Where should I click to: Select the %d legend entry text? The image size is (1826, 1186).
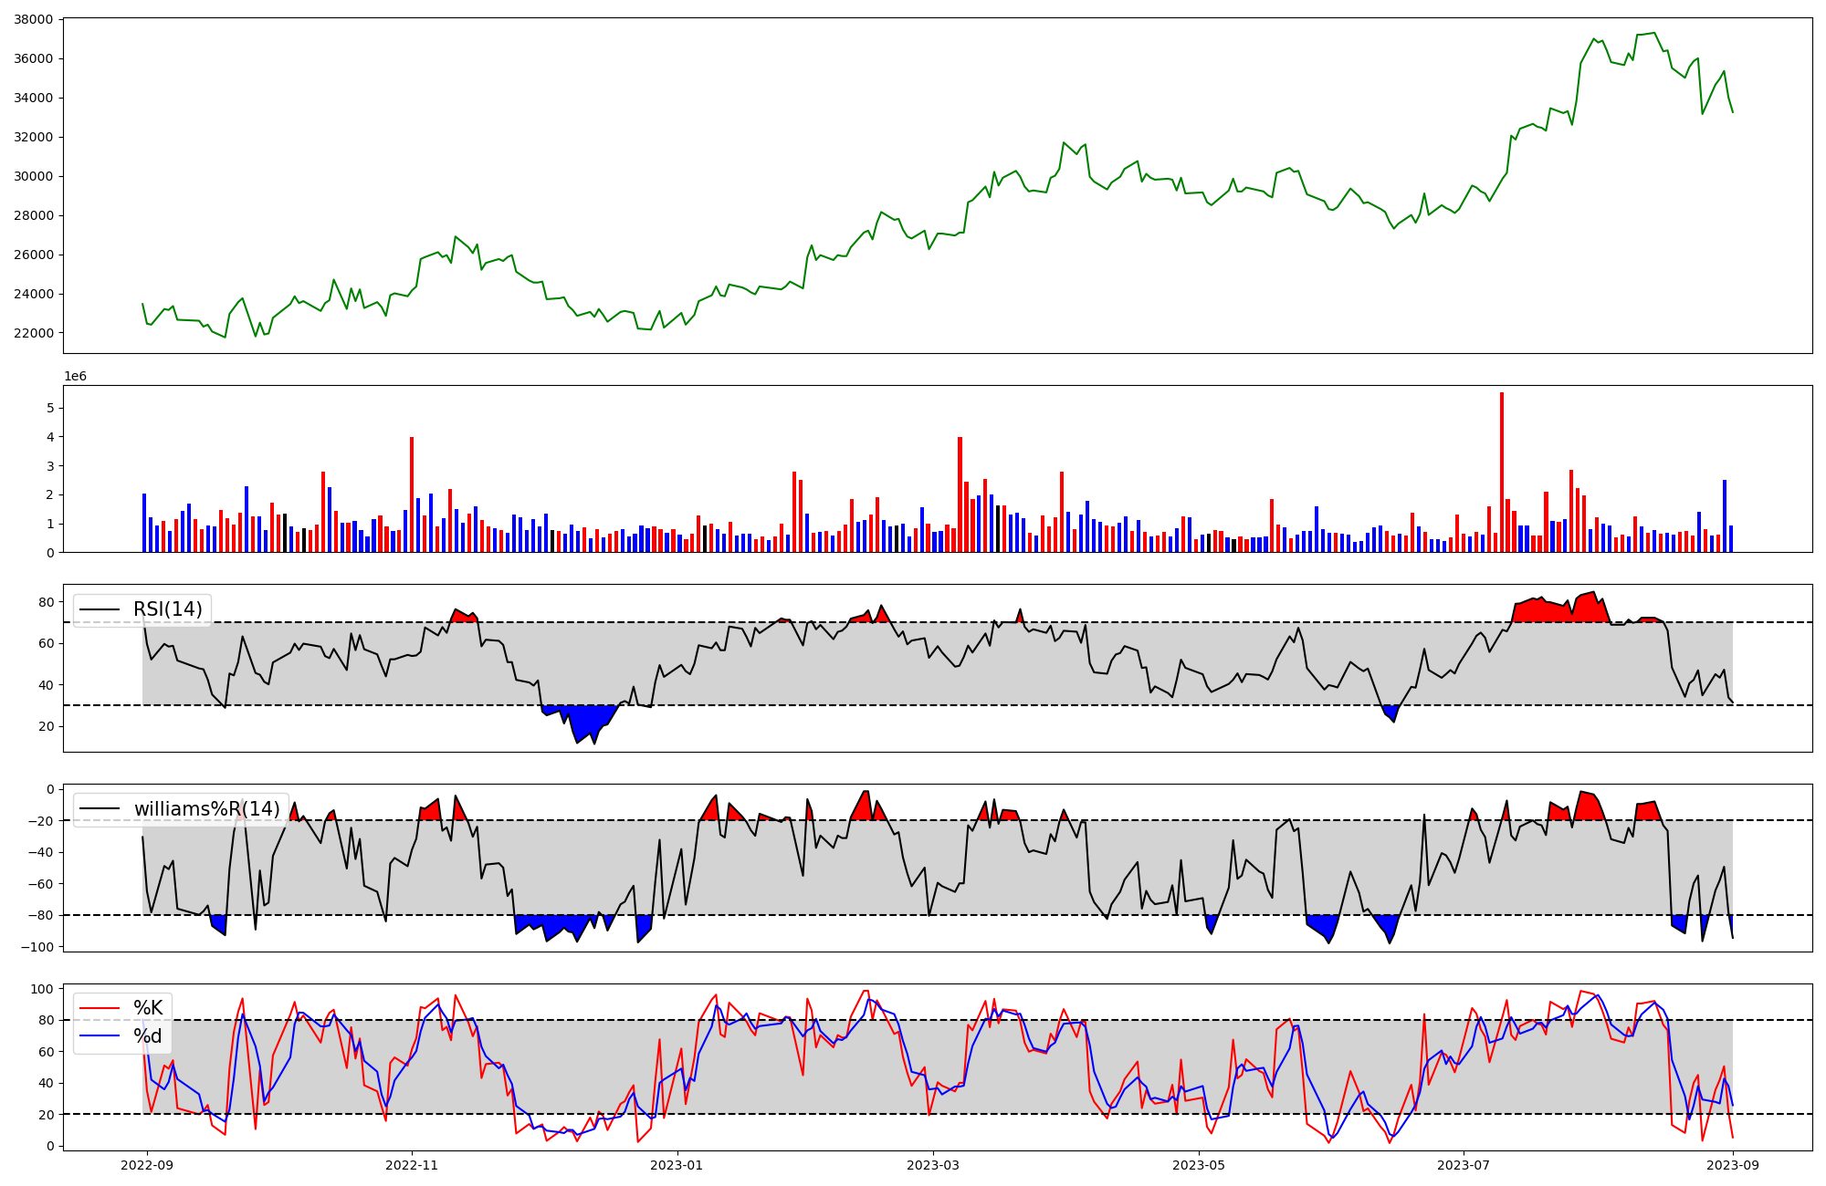pos(148,1036)
